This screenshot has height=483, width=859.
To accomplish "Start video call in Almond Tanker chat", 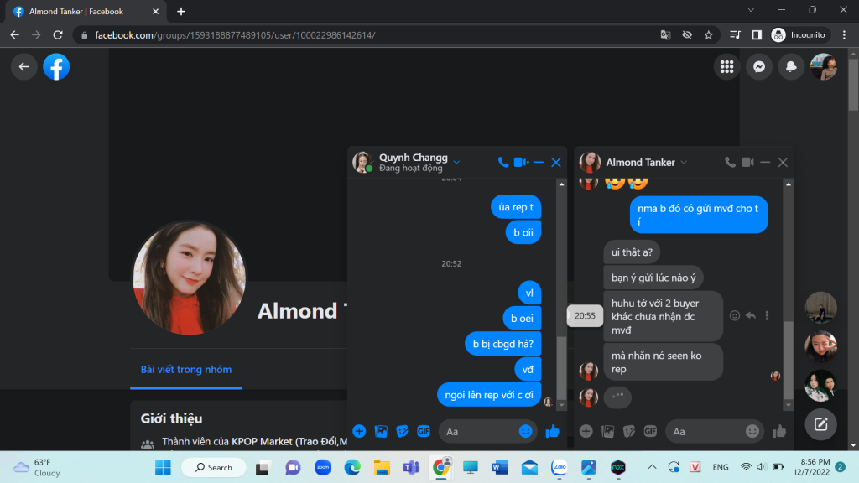I will (x=747, y=162).
